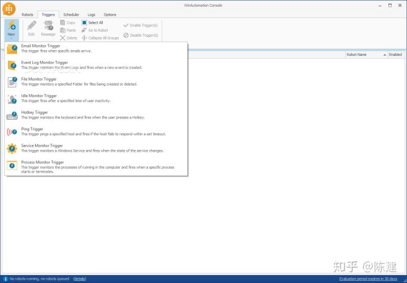Image resolution: width=407 pixels, height=283 pixels.
Task: Click the Reassign label in ribbon
Action: (48, 34)
